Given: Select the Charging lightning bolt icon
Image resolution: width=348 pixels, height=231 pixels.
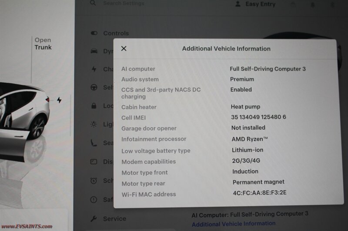Looking at the screenshot, I should pyautogui.click(x=94, y=69).
